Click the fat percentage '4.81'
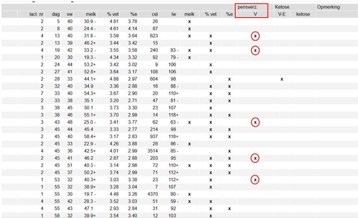This screenshot has width=358, height=218. (114, 22)
